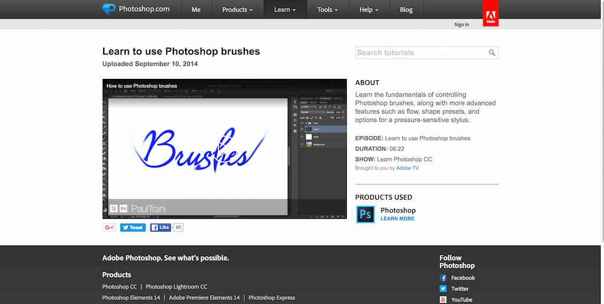Viewport: 604px width, 304px height.
Task: Open the Learn dropdown menu
Action: tap(285, 9)
